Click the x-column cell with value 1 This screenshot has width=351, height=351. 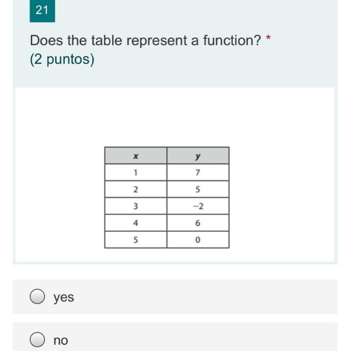click(x=136, y=173)
